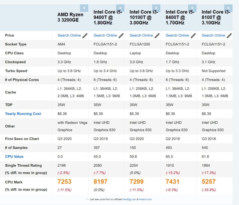Viewport: 239px width, 205px height.
Task: Click pencil icon for i5-9400T price
Action: click(121, 36)
